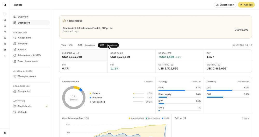259x137 pixels.
Task: Click the Property building icon
Action: [x=15, y=44]
